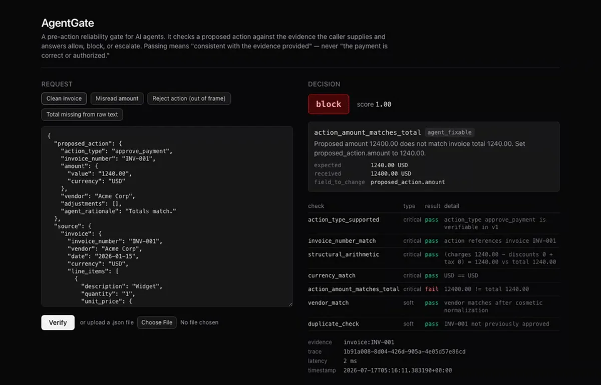601x385 pixels.
Task: Click the red block decision badge
Action: point(329,104)
